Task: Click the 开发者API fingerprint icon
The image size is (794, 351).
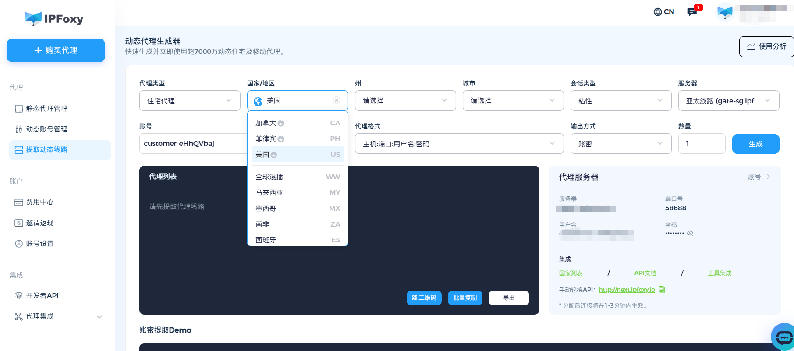Action: click(x=19, y=296)
